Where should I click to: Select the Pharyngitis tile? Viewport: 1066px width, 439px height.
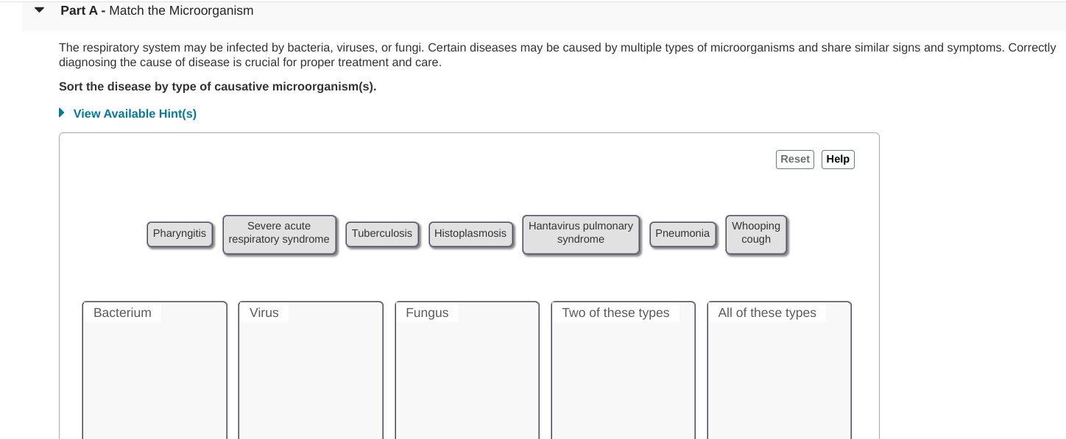180,233
